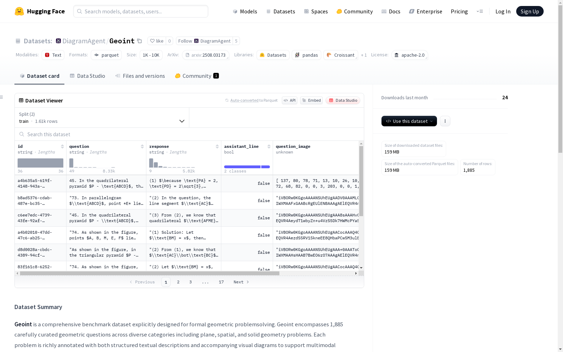Click the 1K - 10K size tag
This screenshot has width=563, height=352.
(151, 55)
